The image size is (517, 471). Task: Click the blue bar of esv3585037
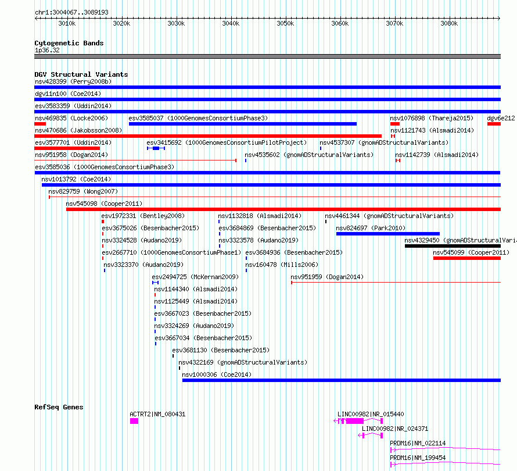243,124
